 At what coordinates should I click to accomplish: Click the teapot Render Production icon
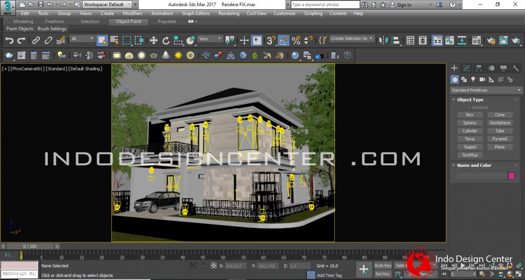pos(516,40)
